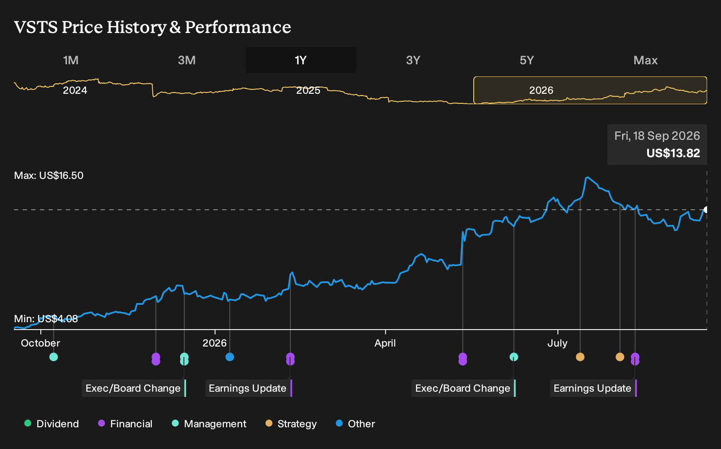Toggle Other events in the legend
The height and width of the screenshot is (449, 721).
click(x=355, y=424)
